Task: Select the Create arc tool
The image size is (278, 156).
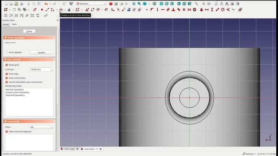Action: coord(53,10)
